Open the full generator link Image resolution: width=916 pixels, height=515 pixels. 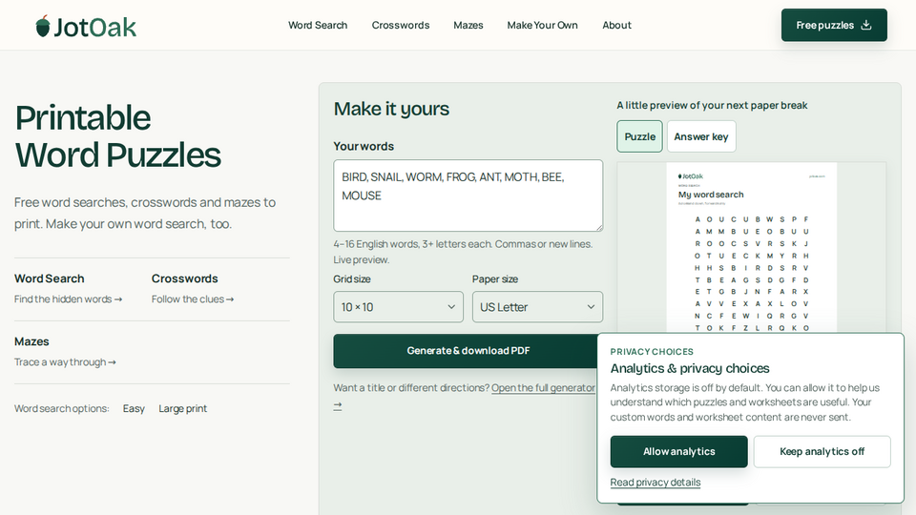tap(543, 388)
